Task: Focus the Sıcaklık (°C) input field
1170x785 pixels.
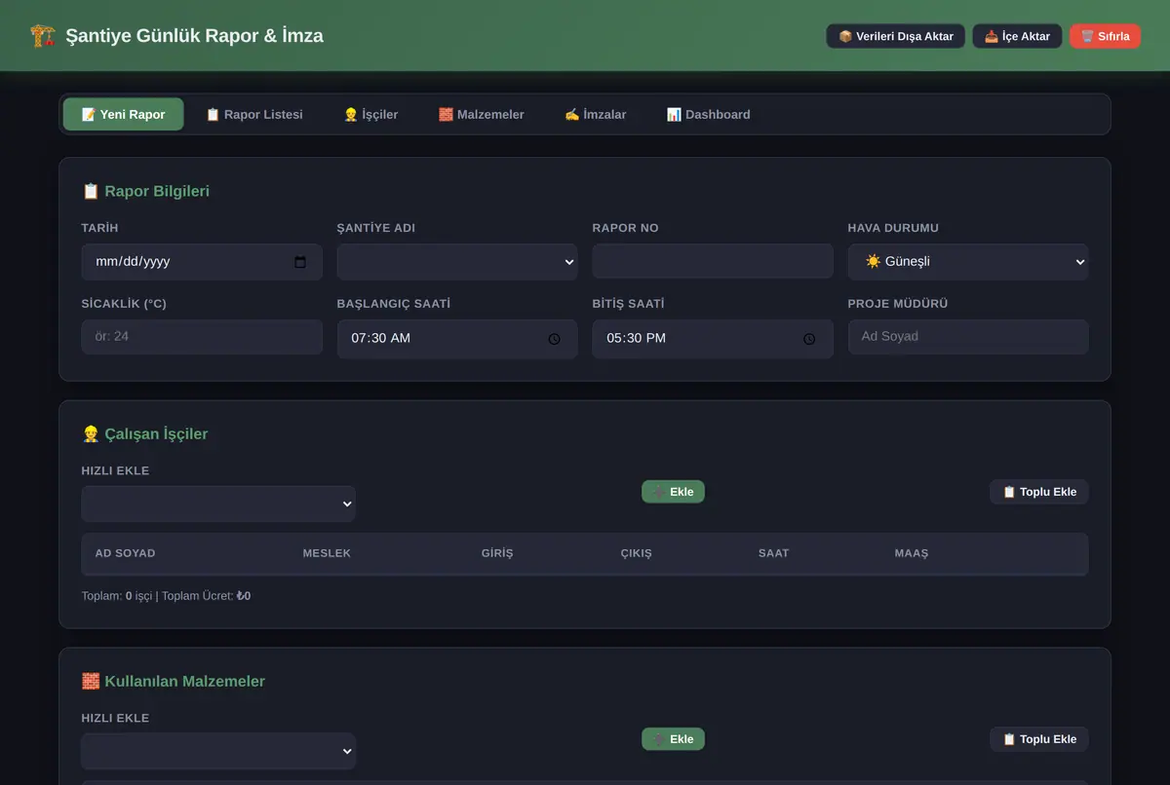Action: click(x=202, y=337)
